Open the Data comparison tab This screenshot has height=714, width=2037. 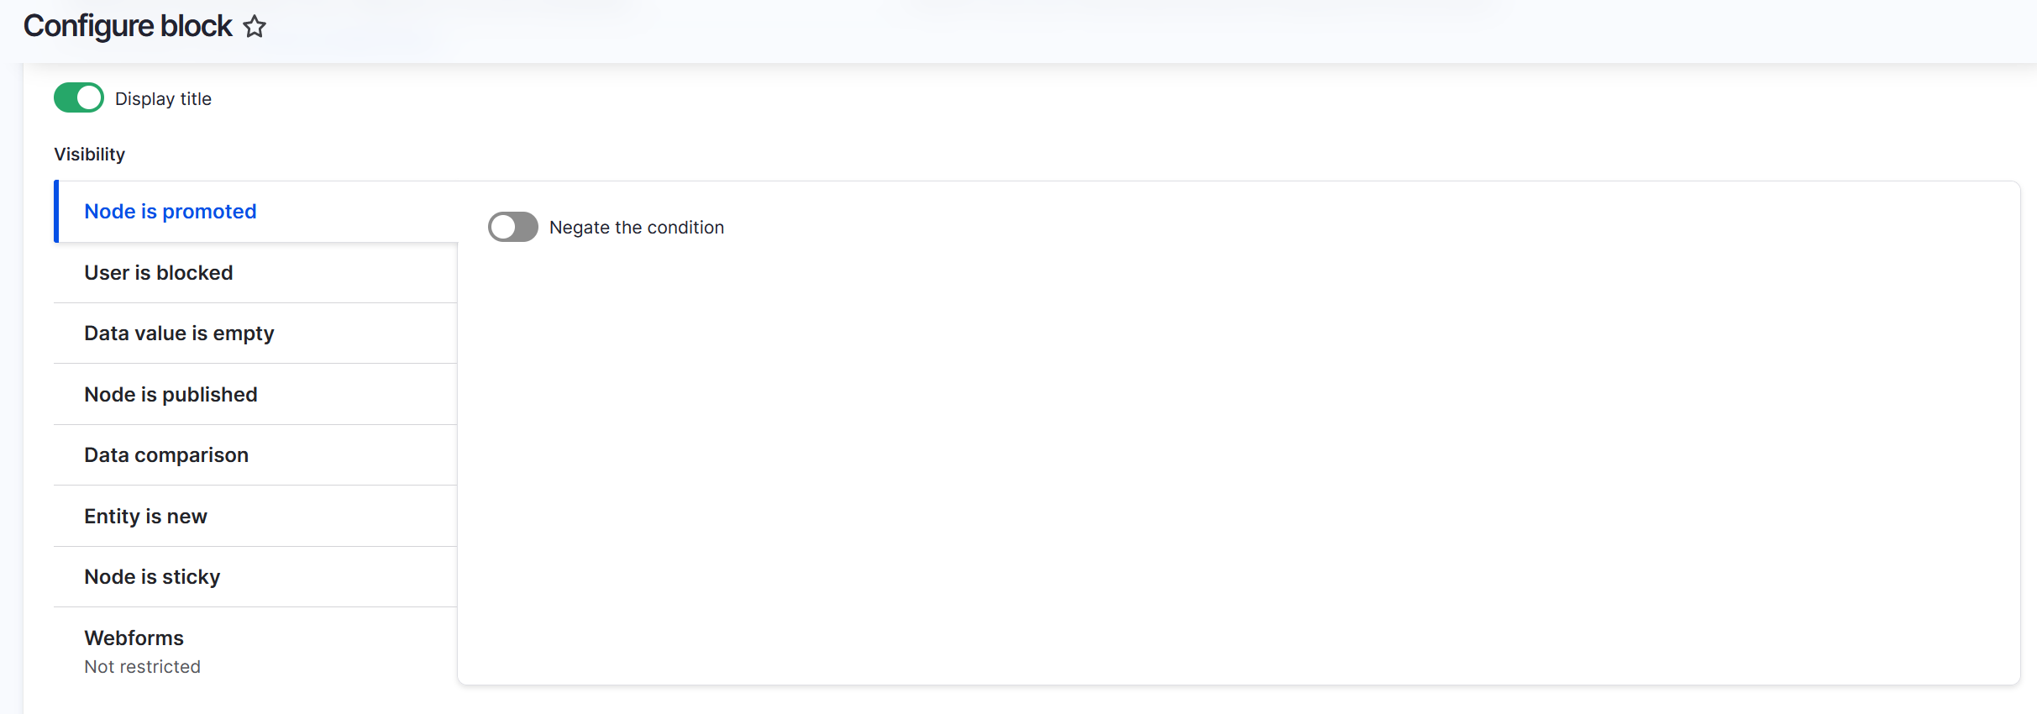pos(166,455)
